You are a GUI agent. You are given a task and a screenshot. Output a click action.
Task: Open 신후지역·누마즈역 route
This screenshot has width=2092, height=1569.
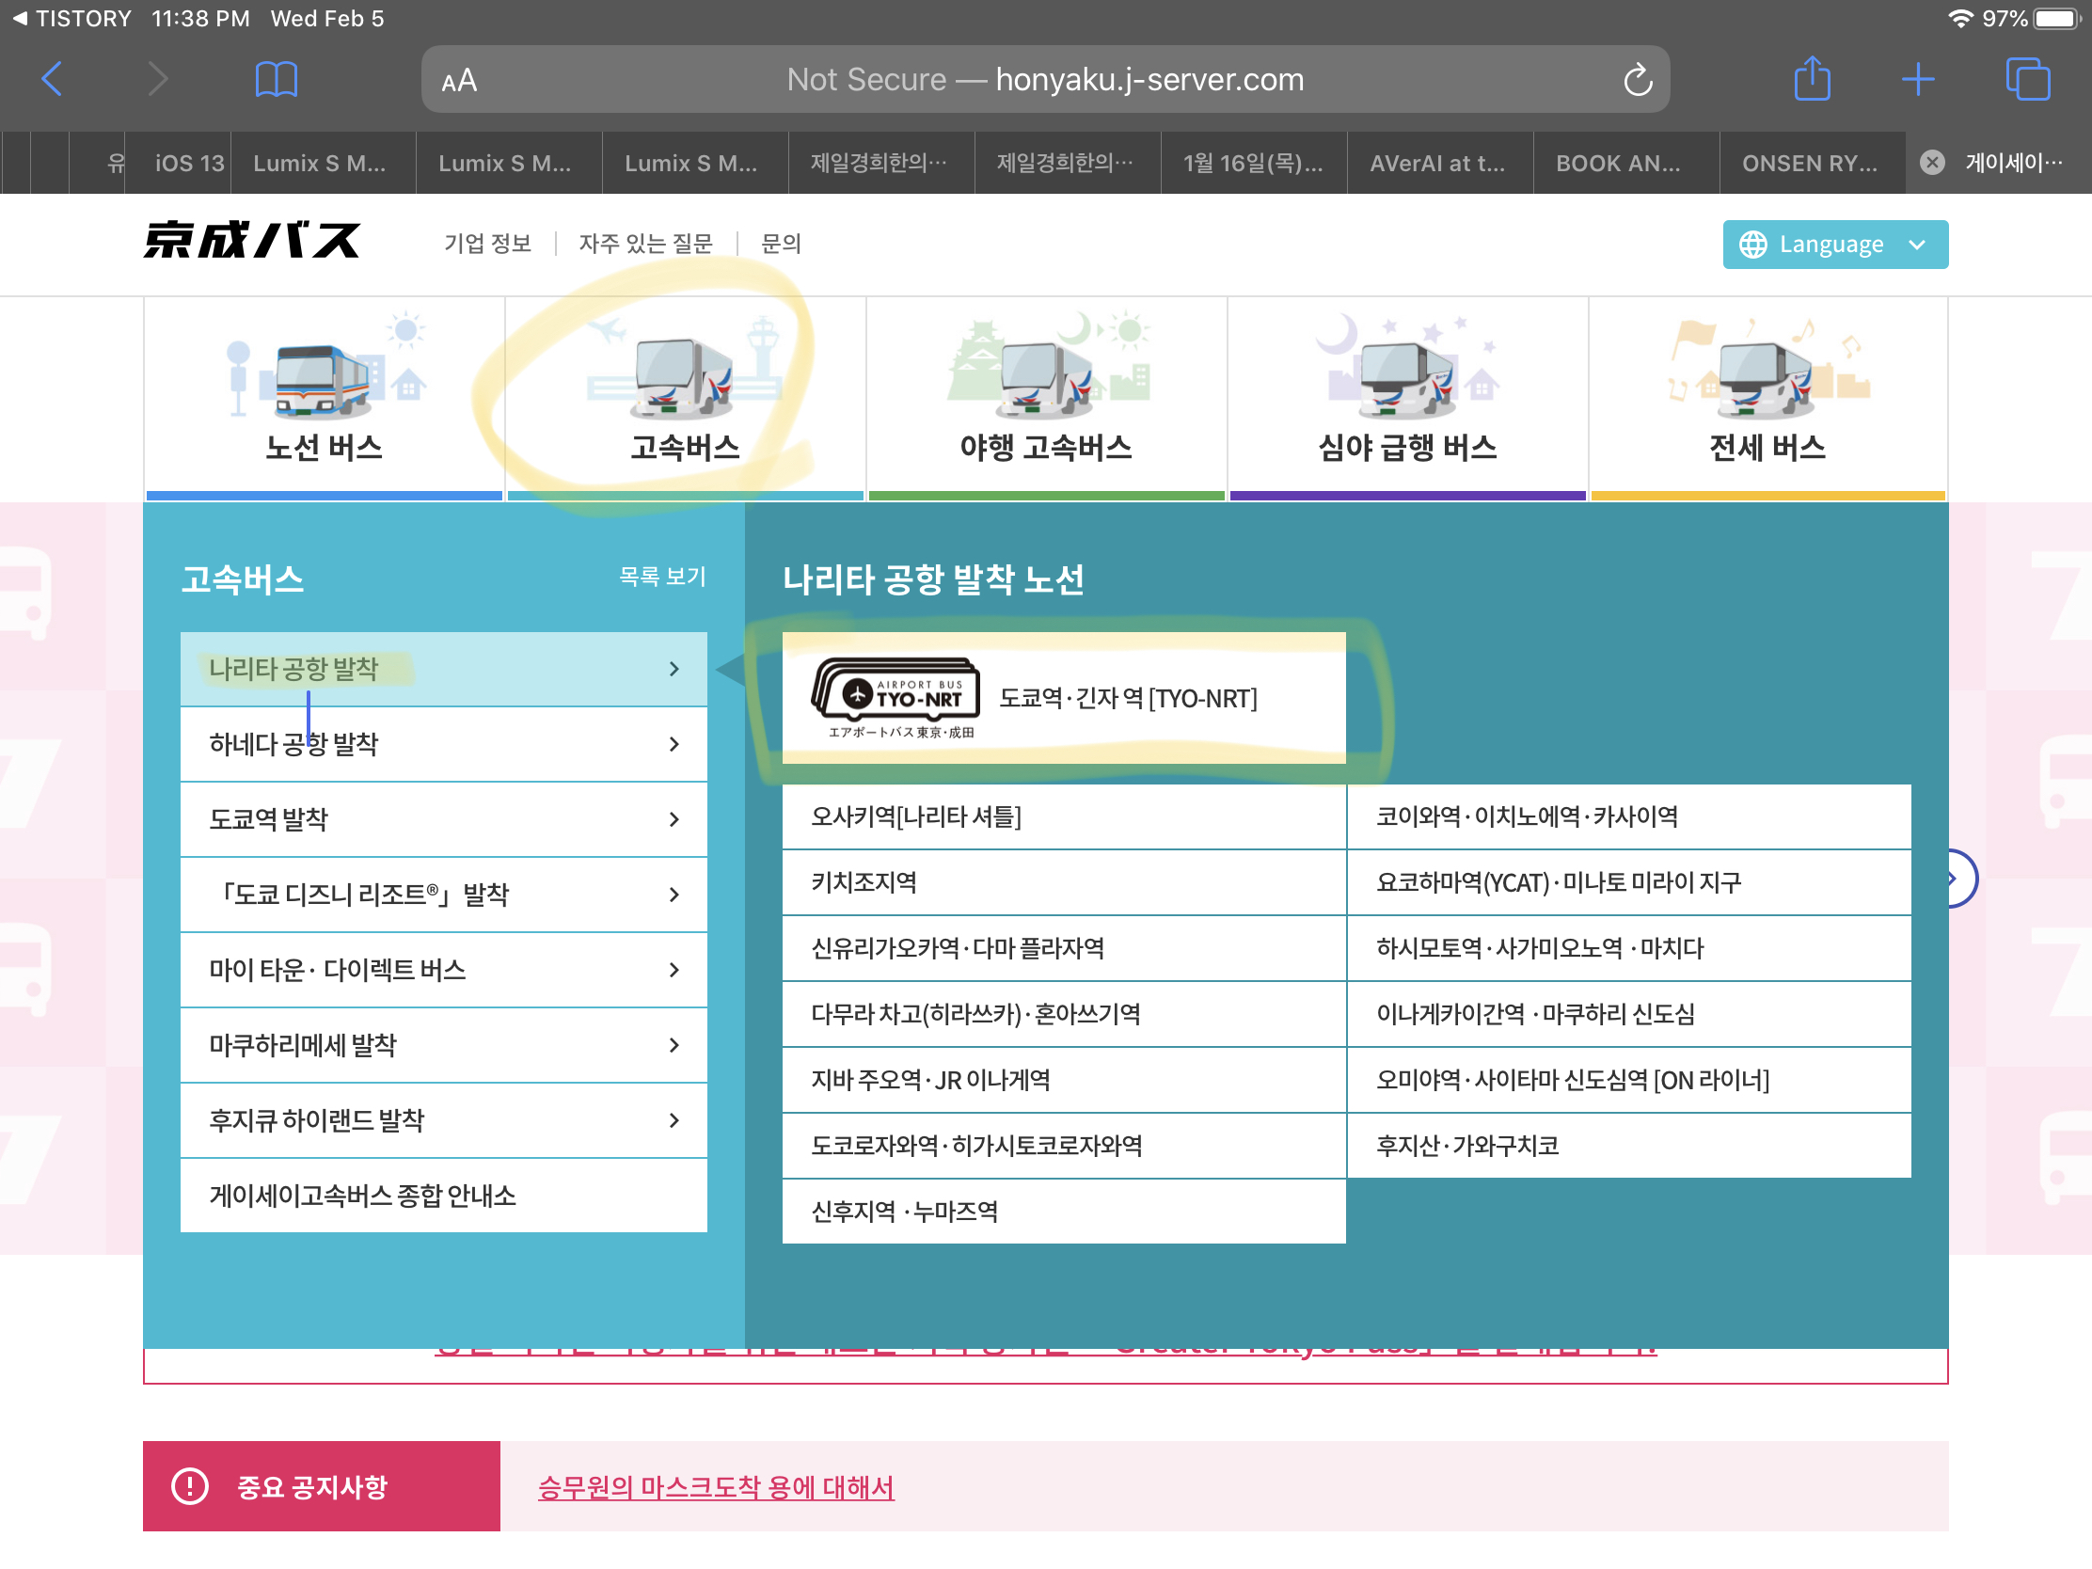pyautogui.click(x=1064, y=1212)
